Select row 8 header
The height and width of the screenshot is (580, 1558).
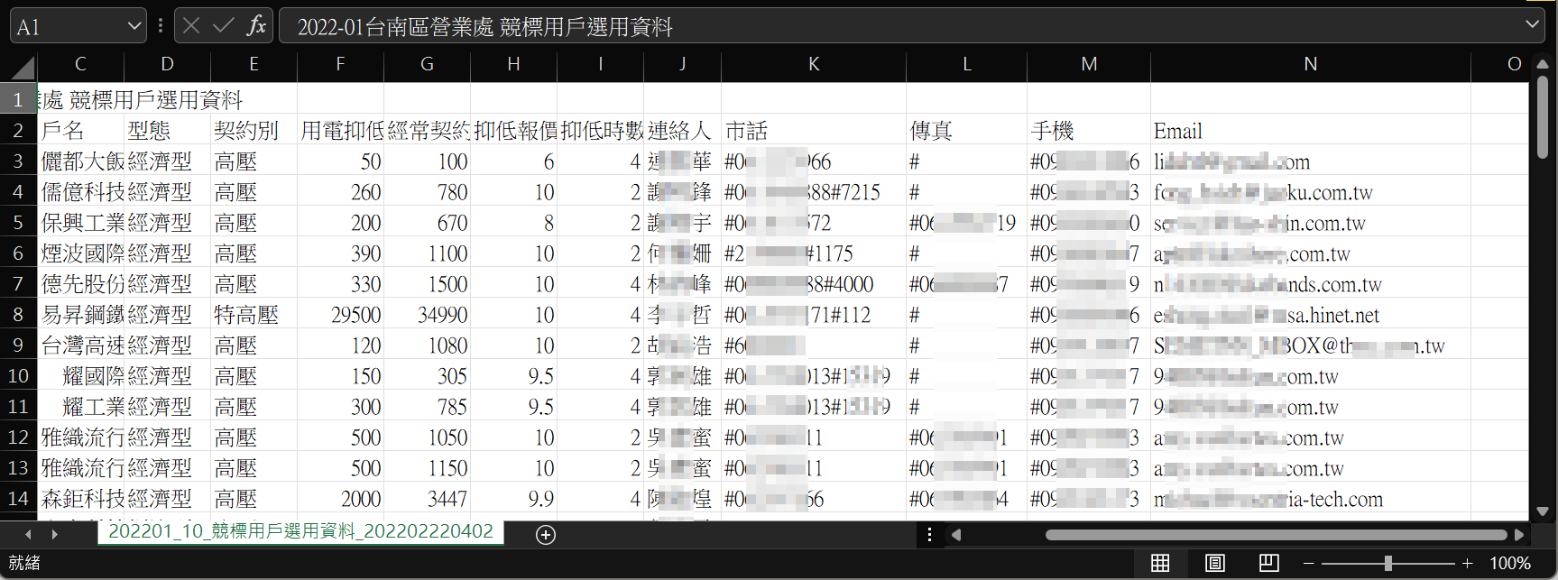[18, 314]
